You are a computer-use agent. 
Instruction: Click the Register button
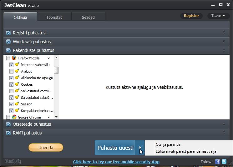(x=191, y=16)
